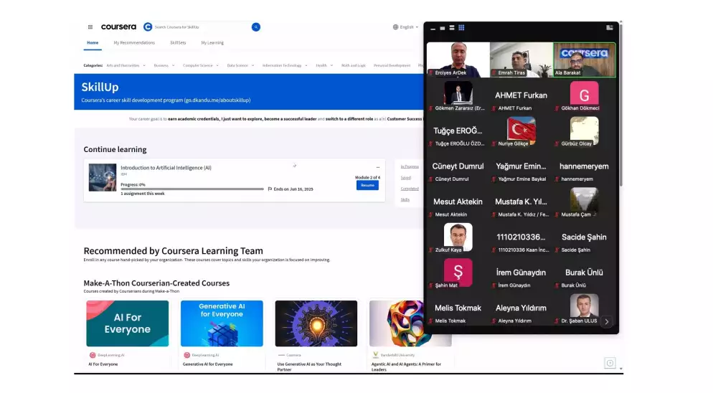The image size is (713, 393).
Task: Click Sacide Şahin participant tile
Action: tap(585, 238)
